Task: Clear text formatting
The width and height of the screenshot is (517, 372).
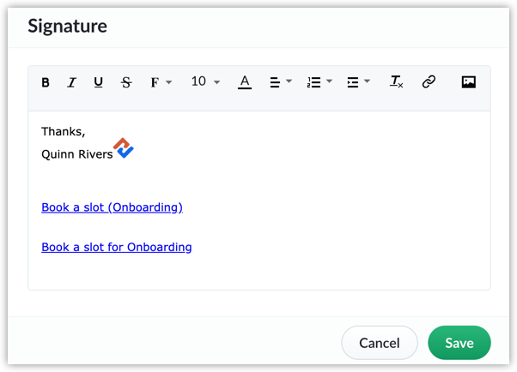Action: tap(396, 82)
